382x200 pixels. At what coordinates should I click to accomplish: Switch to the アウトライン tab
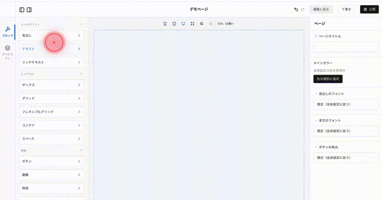(8, 52)
